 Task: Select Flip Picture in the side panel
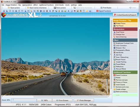click(x=125, y=26)
